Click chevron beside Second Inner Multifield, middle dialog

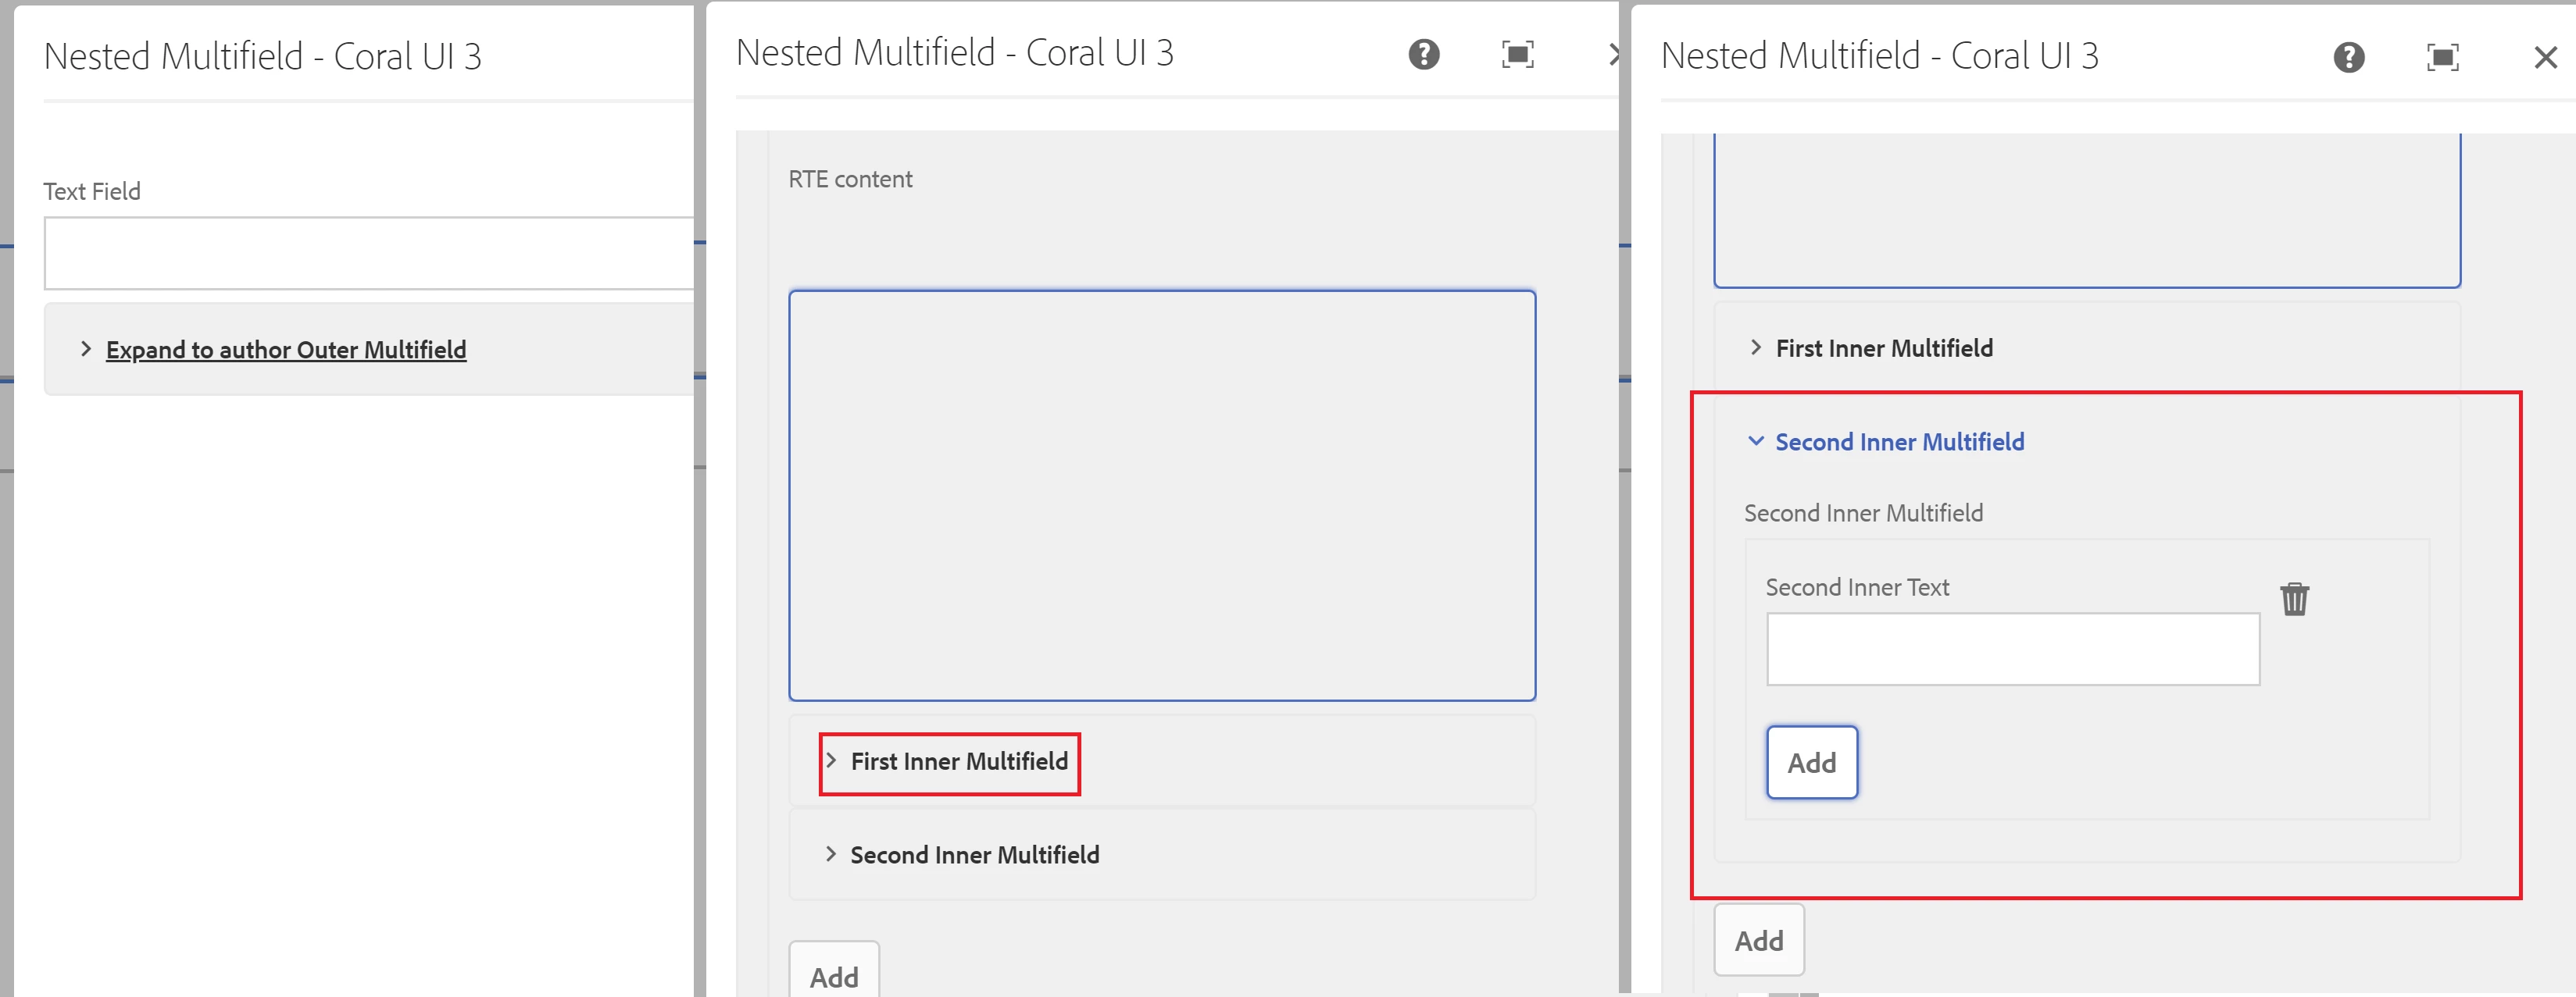click(x=831, y=854)
